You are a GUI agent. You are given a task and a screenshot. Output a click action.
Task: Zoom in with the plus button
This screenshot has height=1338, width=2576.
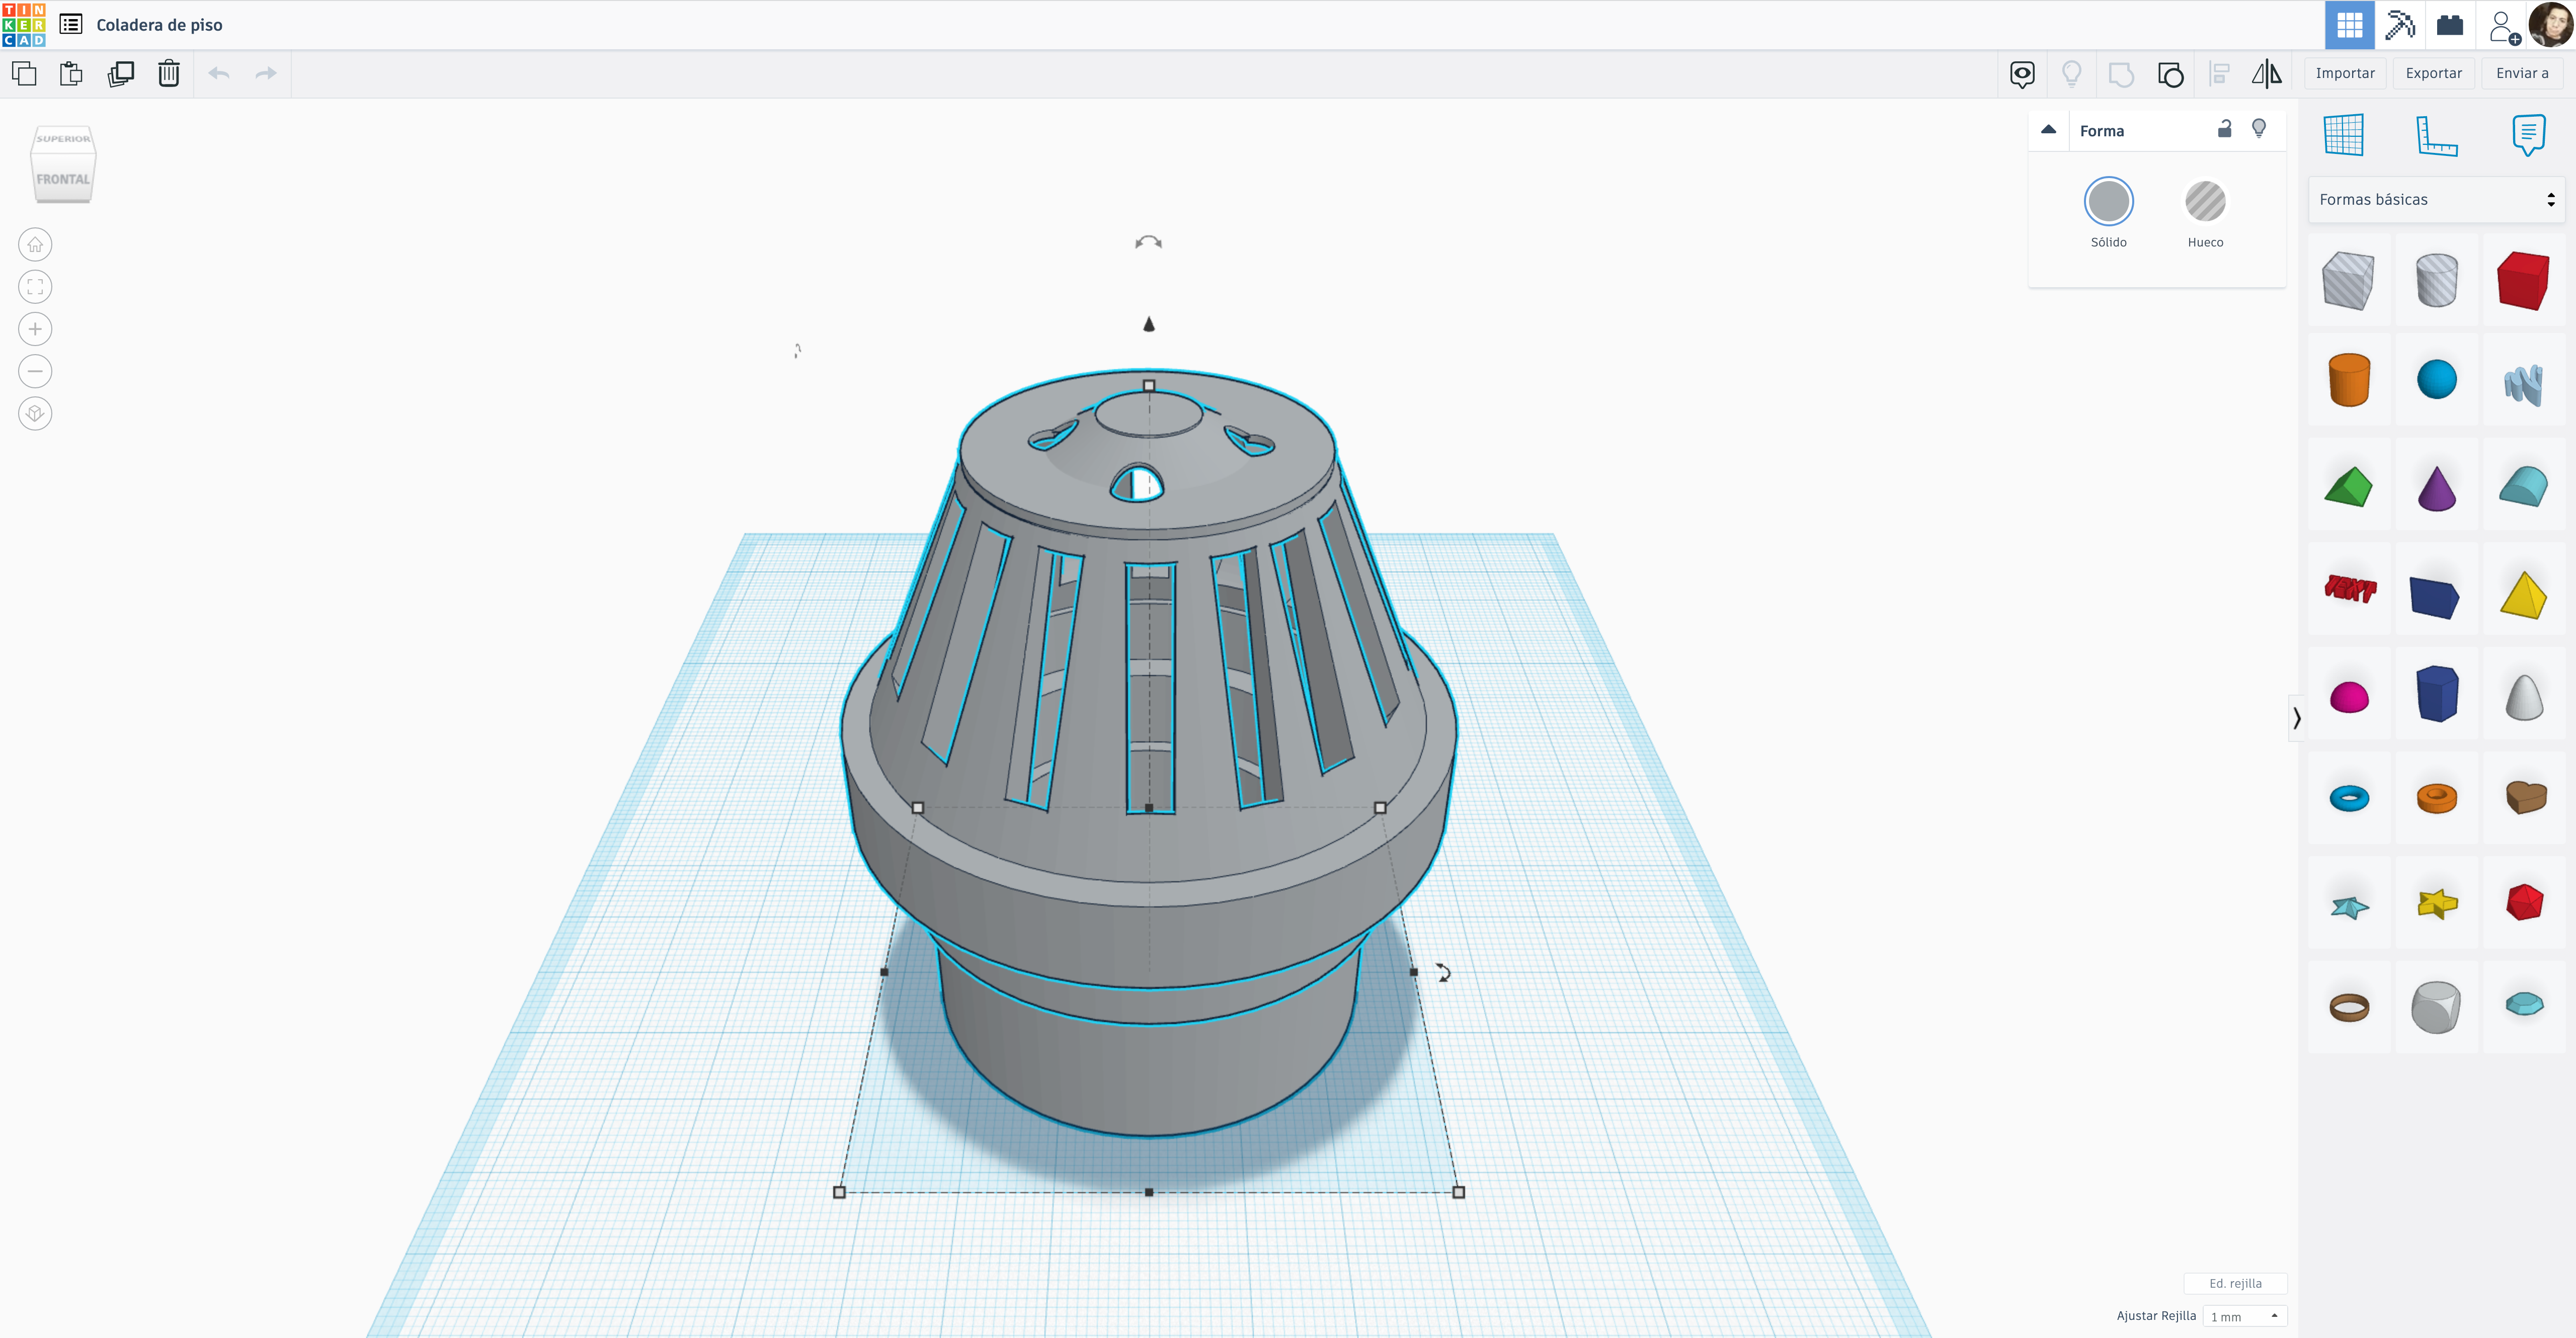point(35,329)
